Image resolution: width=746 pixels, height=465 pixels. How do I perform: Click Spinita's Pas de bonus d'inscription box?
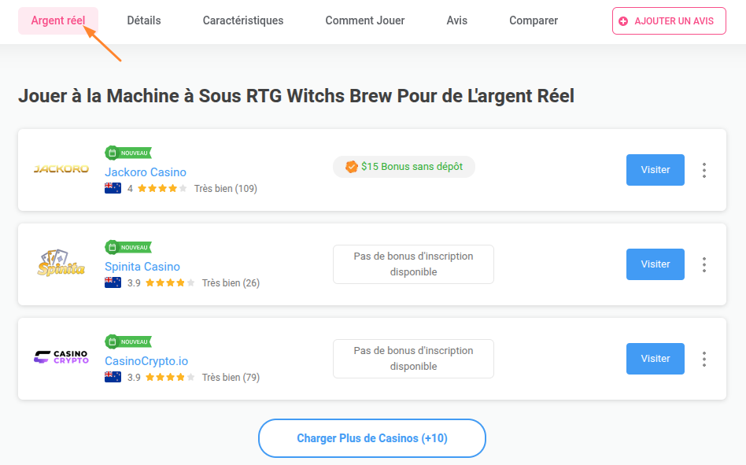click(x=413, y=264)
